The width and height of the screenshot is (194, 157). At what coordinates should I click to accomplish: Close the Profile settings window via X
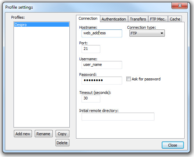click(179, 6)
